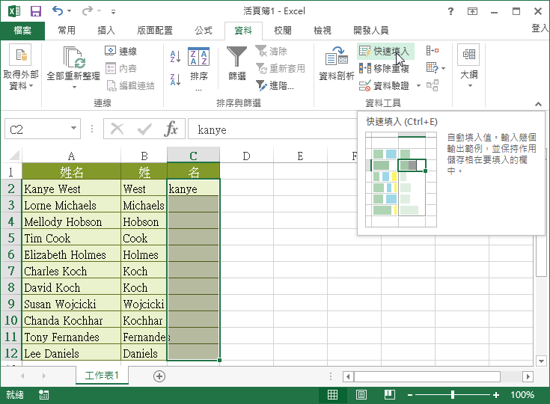Click column D header
Image resolution: width=550 pixels, height=404 pixels.
[x=247, y=156]
